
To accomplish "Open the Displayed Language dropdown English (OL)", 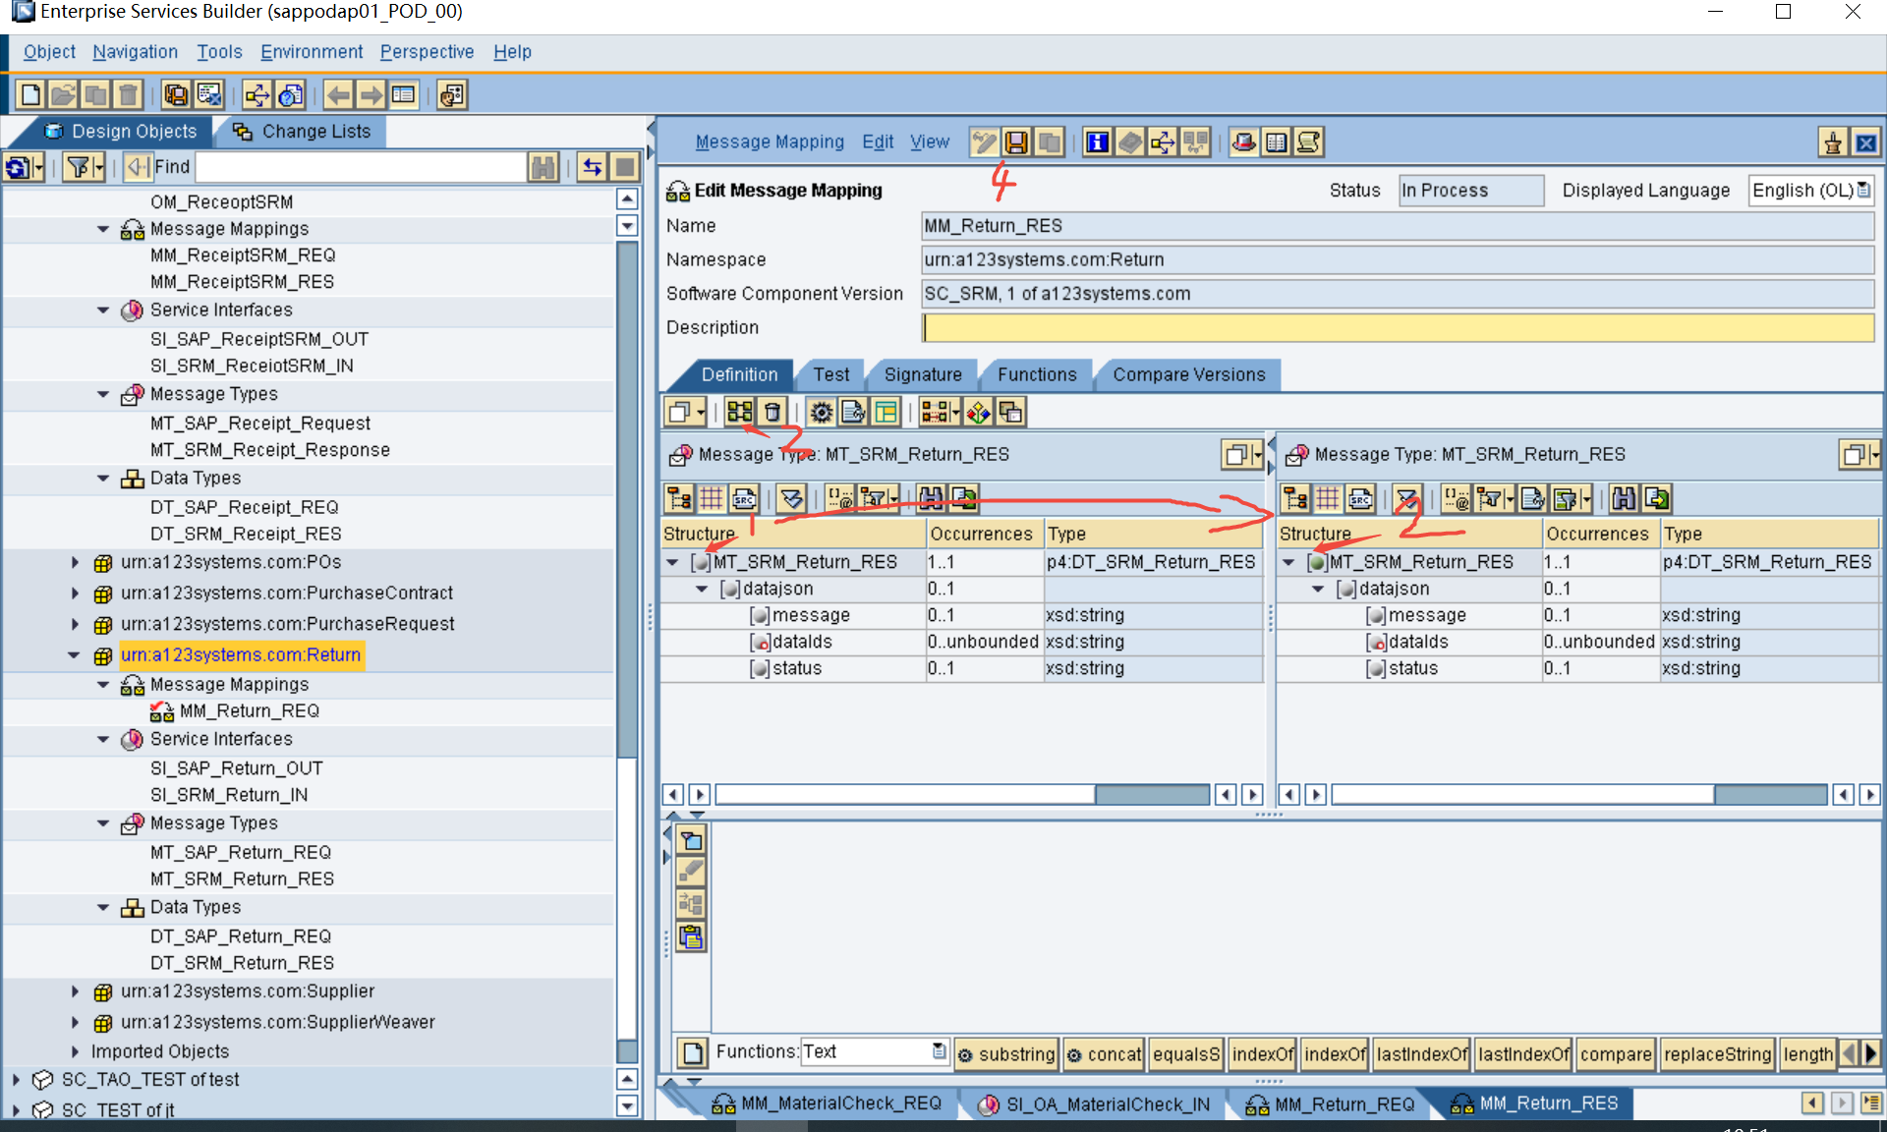I will pyautogui.click(x=1811, y=191).
